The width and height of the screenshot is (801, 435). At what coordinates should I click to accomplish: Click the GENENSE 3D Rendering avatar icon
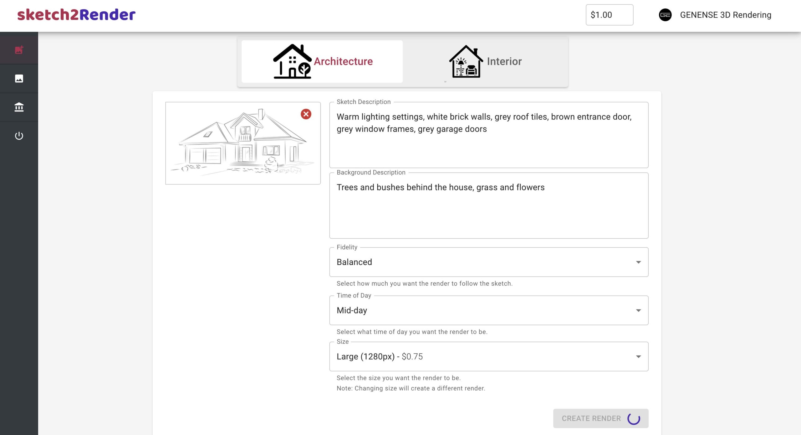coord(665,14)
